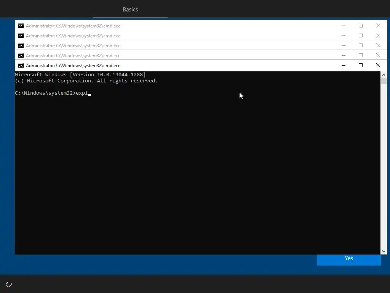Open the Ease of Access icon in bottom bar
Screen dimensions: 390x293
point(9,284)
